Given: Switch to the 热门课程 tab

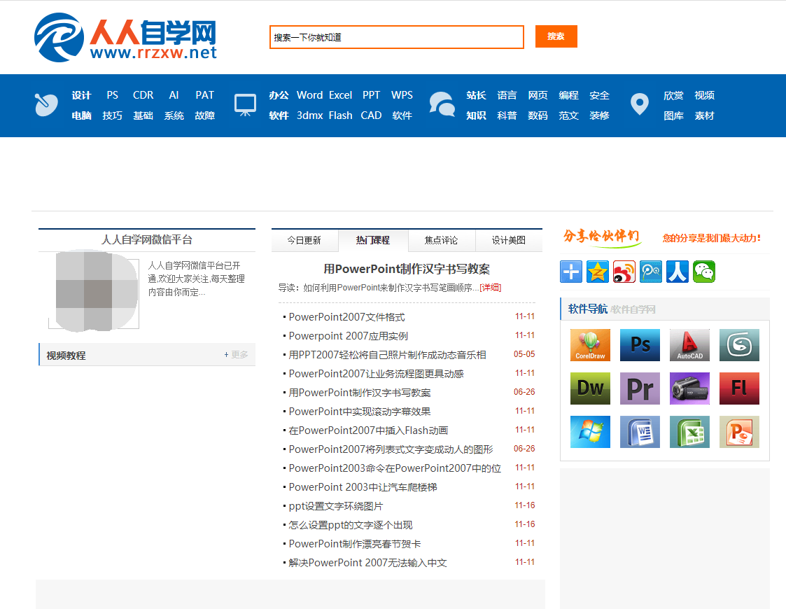Looking at the screenshot, I should coord(373,241).
